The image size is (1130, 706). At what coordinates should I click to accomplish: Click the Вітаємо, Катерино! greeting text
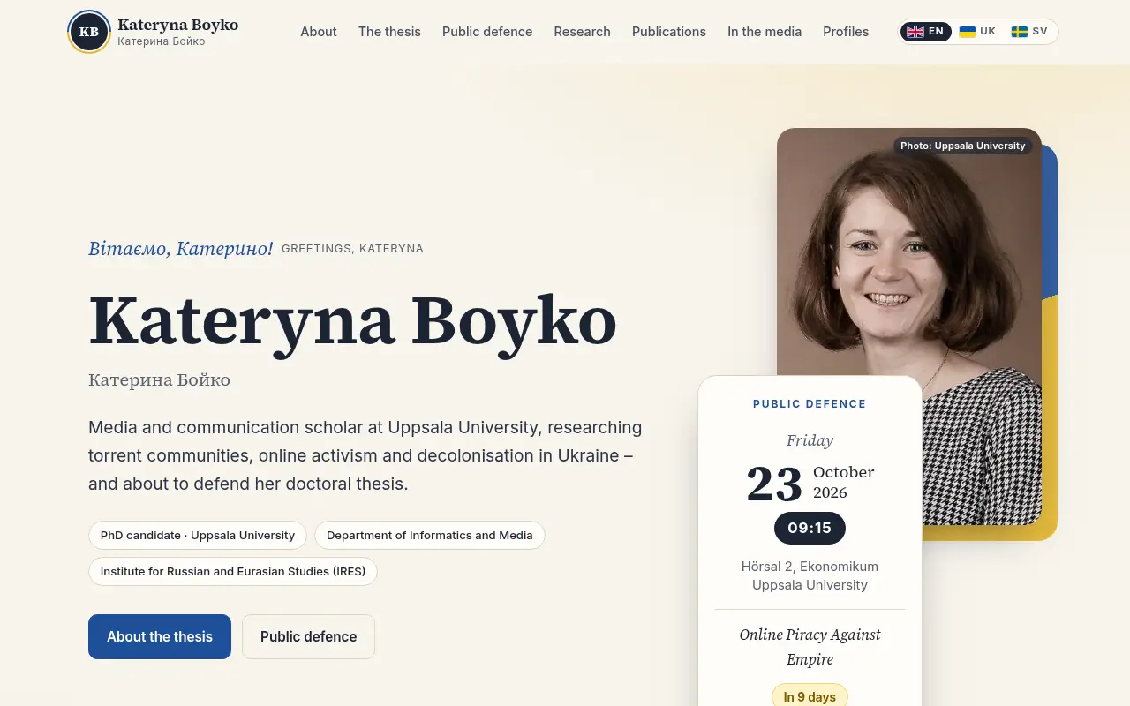coord(181,249)
